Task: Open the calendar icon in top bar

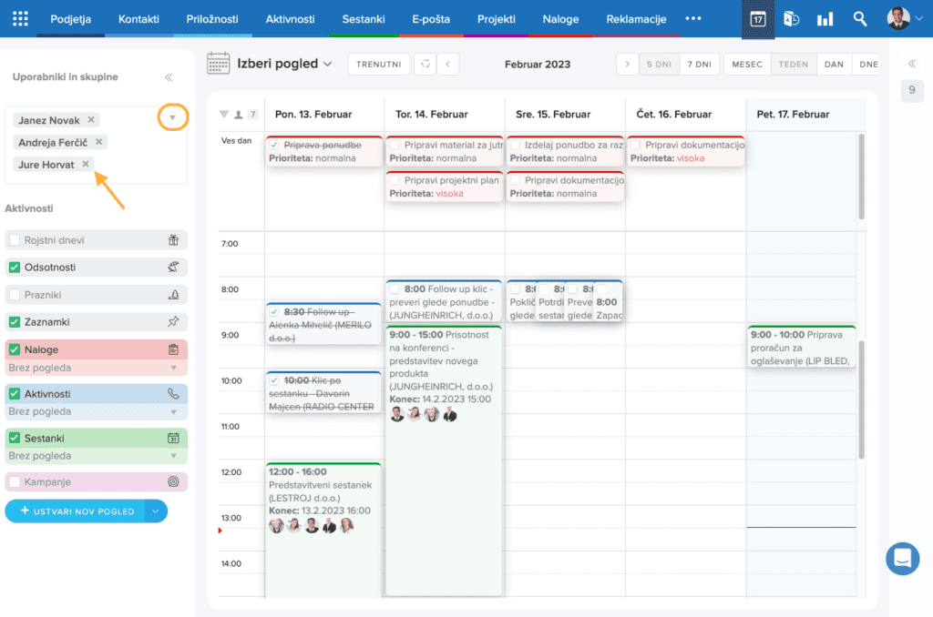Action: (x=757, y=19)
